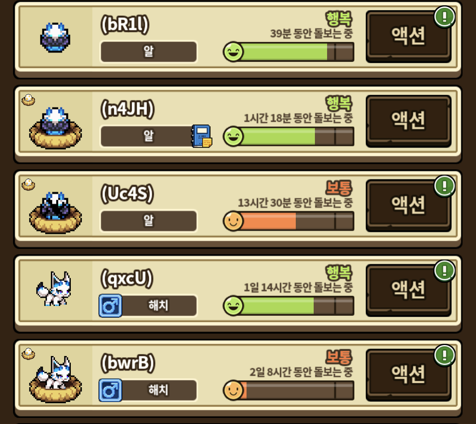This screenshot has height=424, width=476.
Task: Click the male gender icon for qxcU
Action: coord(111,306)
